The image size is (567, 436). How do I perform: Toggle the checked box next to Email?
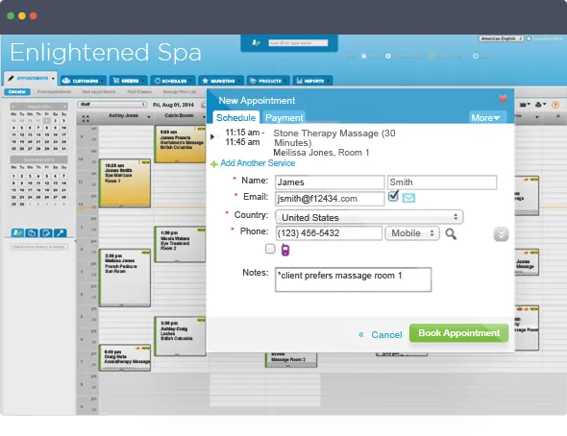tap(393, 196)
